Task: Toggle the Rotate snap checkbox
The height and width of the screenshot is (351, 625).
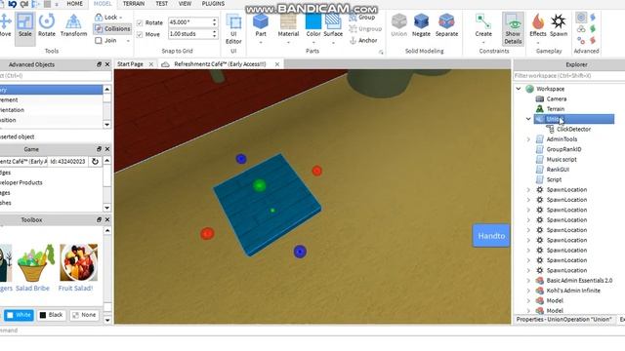Action: 140,22
